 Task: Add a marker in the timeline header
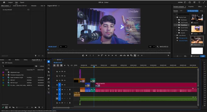pos(65,66)
